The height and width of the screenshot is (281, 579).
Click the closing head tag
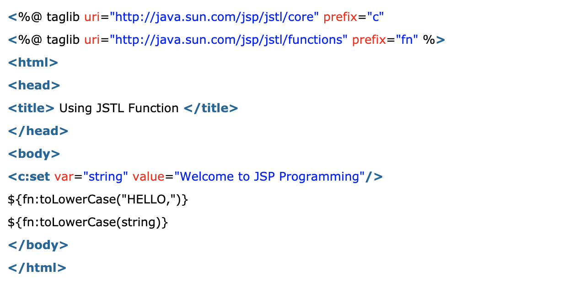pos(38,131)
